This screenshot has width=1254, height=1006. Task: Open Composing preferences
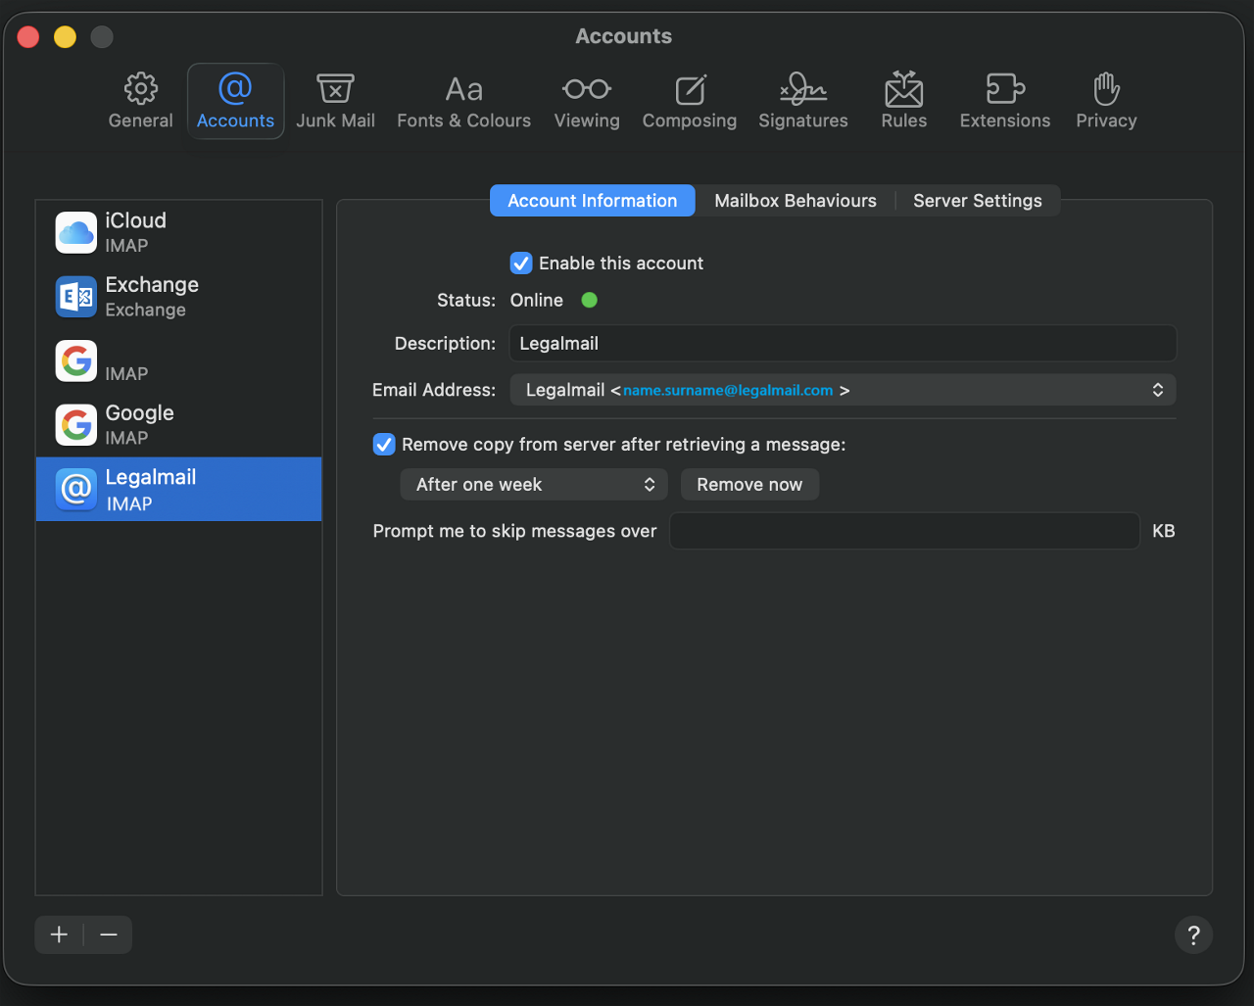tap(689, 100)
